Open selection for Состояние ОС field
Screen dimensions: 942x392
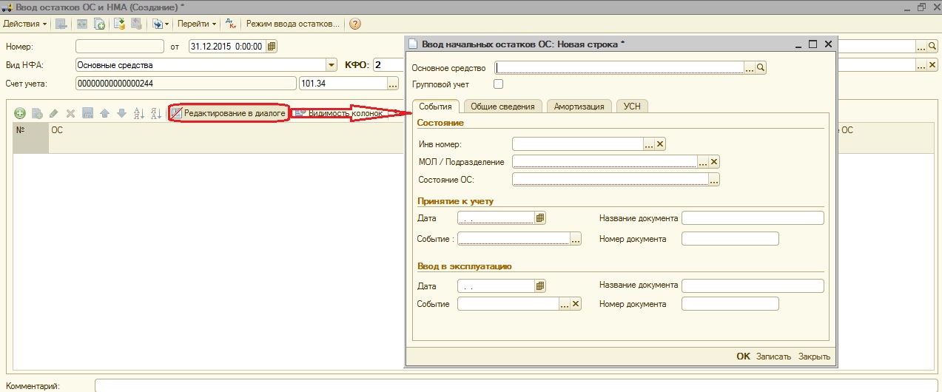(714, 180)
